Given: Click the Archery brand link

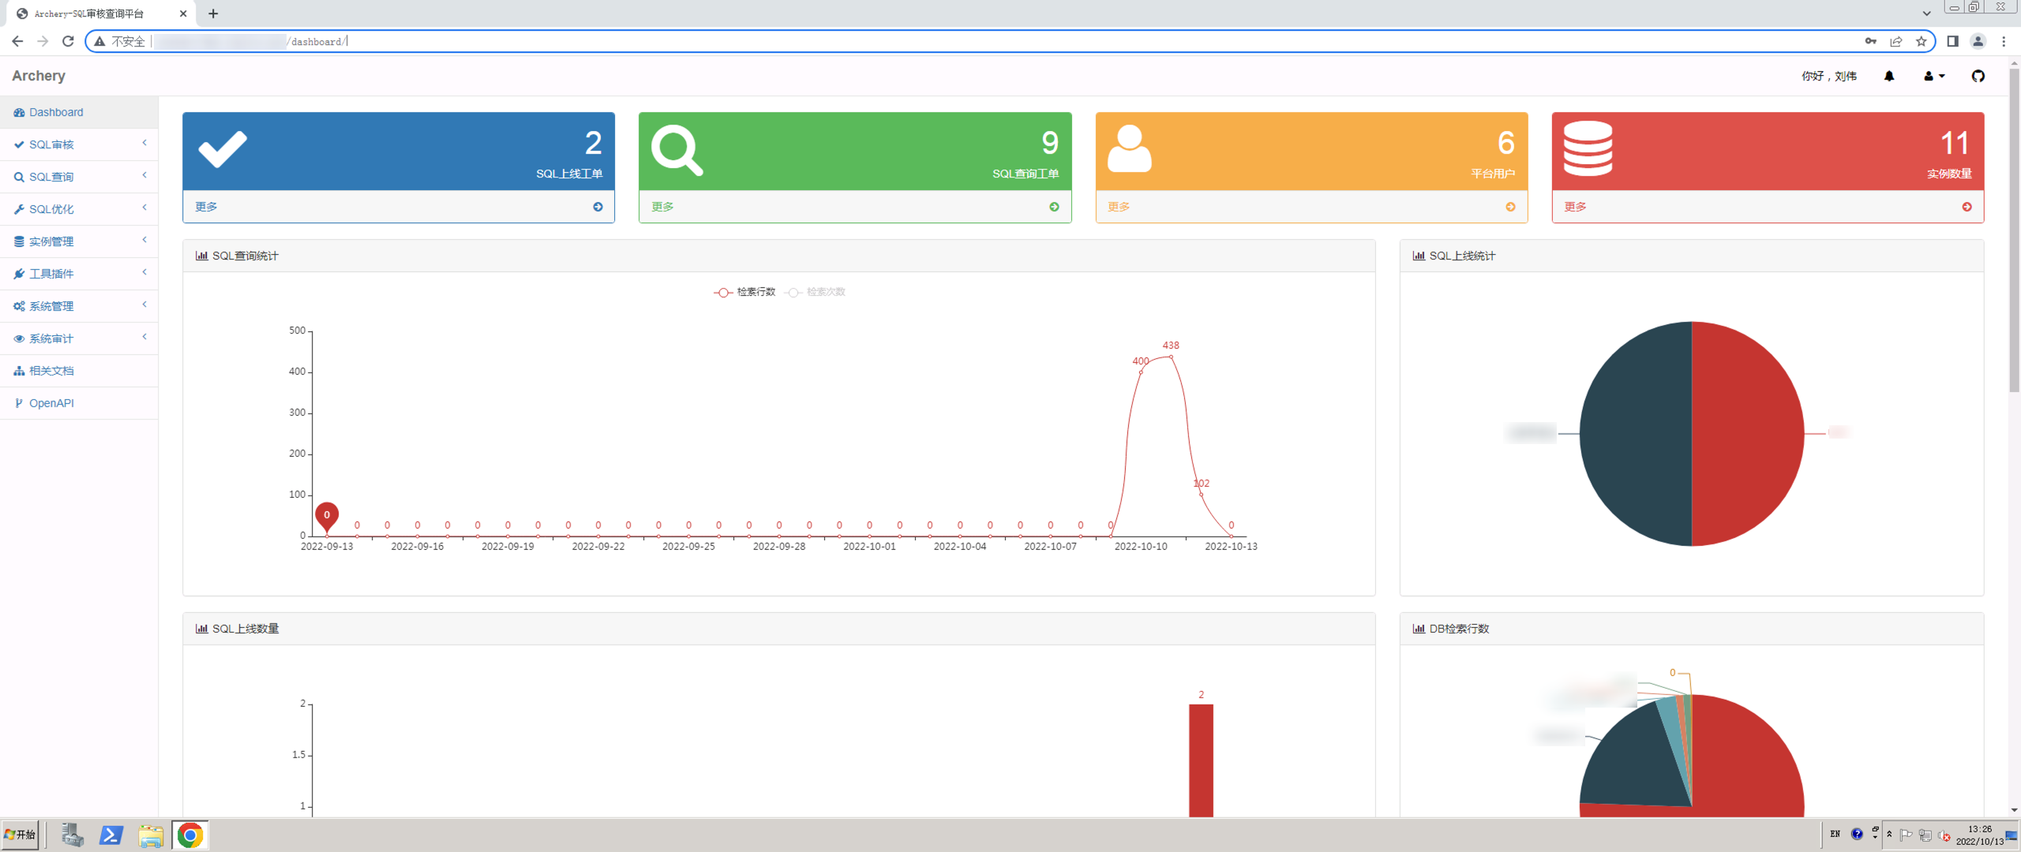Looking at the screenshot, I should (39, 76).
